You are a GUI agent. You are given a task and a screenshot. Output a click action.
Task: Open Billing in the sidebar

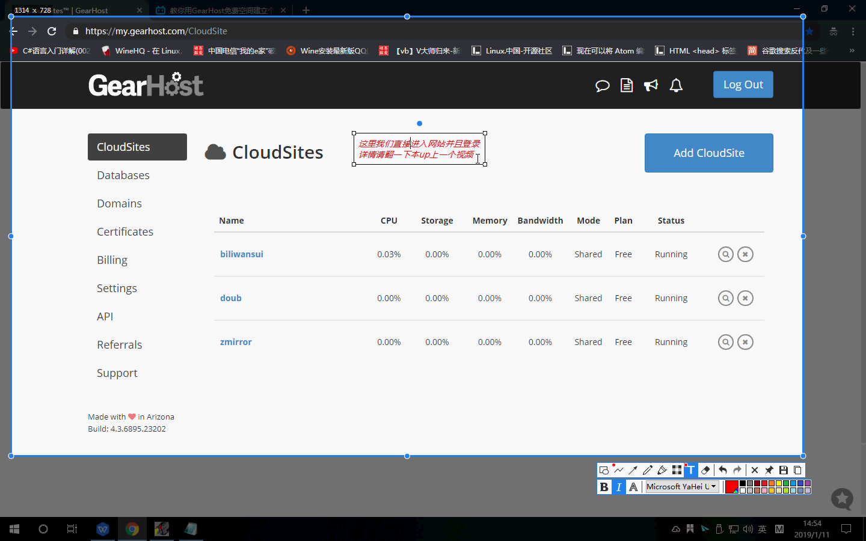pyautogui.click(x=112, y=260)
